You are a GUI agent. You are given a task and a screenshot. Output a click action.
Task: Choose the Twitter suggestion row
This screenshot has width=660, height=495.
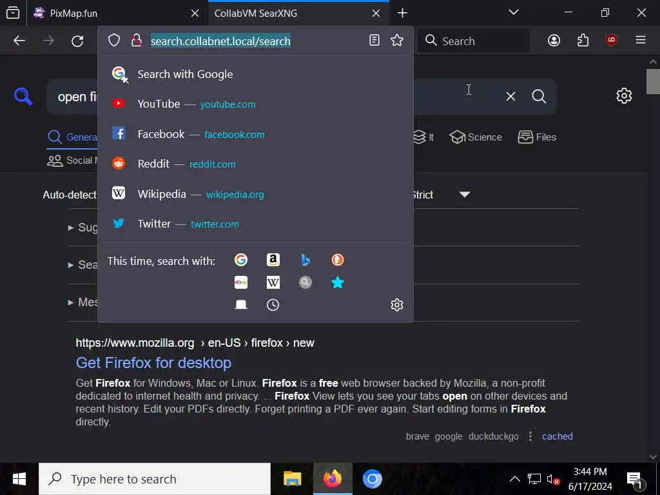(x=255, y=224)
